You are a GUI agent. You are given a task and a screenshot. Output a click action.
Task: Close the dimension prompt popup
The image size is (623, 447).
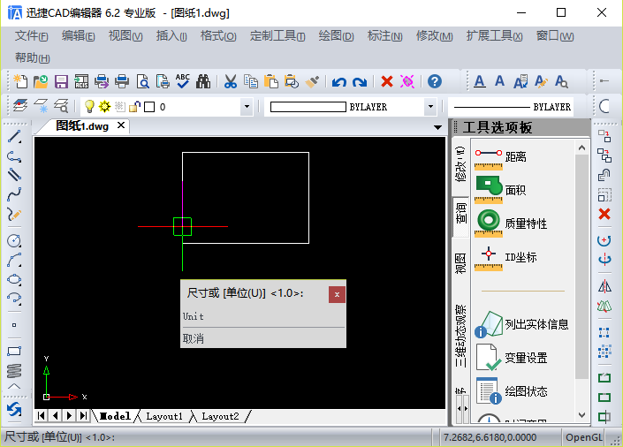337,294
